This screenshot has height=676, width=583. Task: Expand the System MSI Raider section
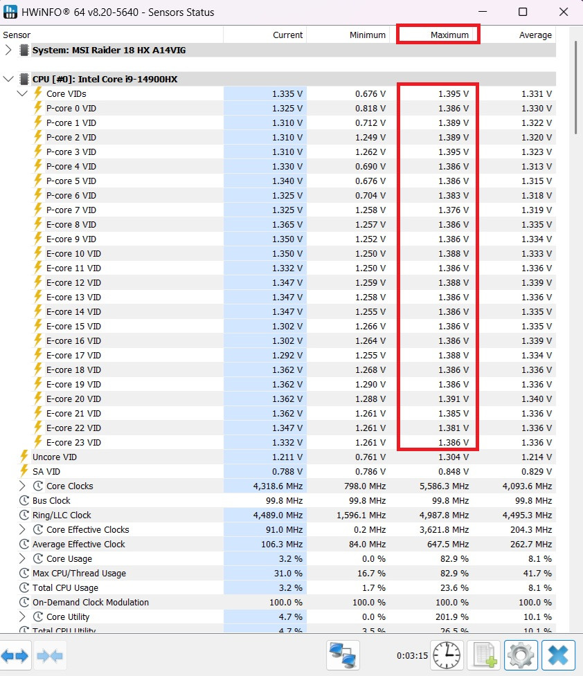pyautogui.click(x=8, y=50)
